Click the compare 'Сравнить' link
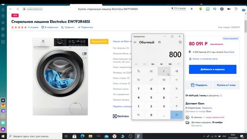The image size is (247, 139). pos(68,27)
